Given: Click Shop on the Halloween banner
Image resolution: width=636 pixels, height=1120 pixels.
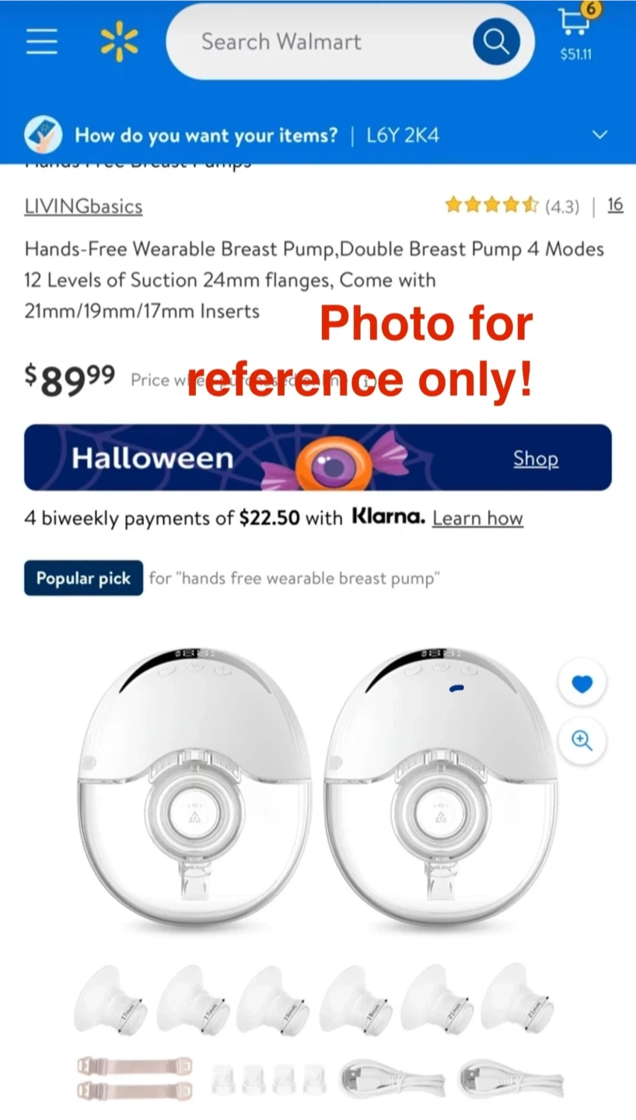Looking at the screenshot, I should [536, 458].
